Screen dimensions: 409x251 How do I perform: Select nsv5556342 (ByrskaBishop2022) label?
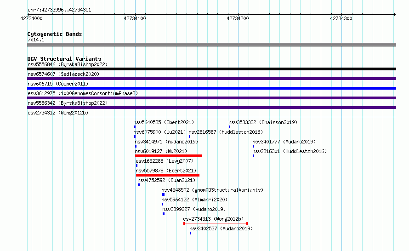tap(68, 103)
